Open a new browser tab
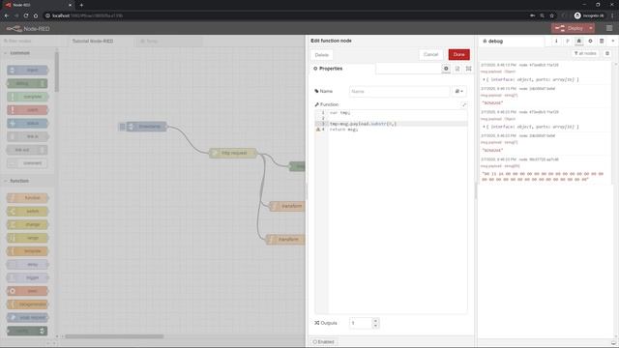The image size is (619, 348). 81,5
